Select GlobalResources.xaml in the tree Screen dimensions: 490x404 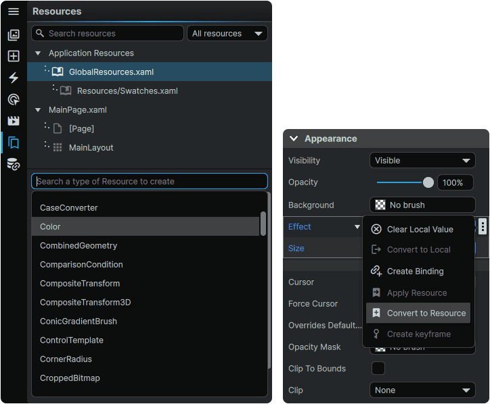[150, 72]
